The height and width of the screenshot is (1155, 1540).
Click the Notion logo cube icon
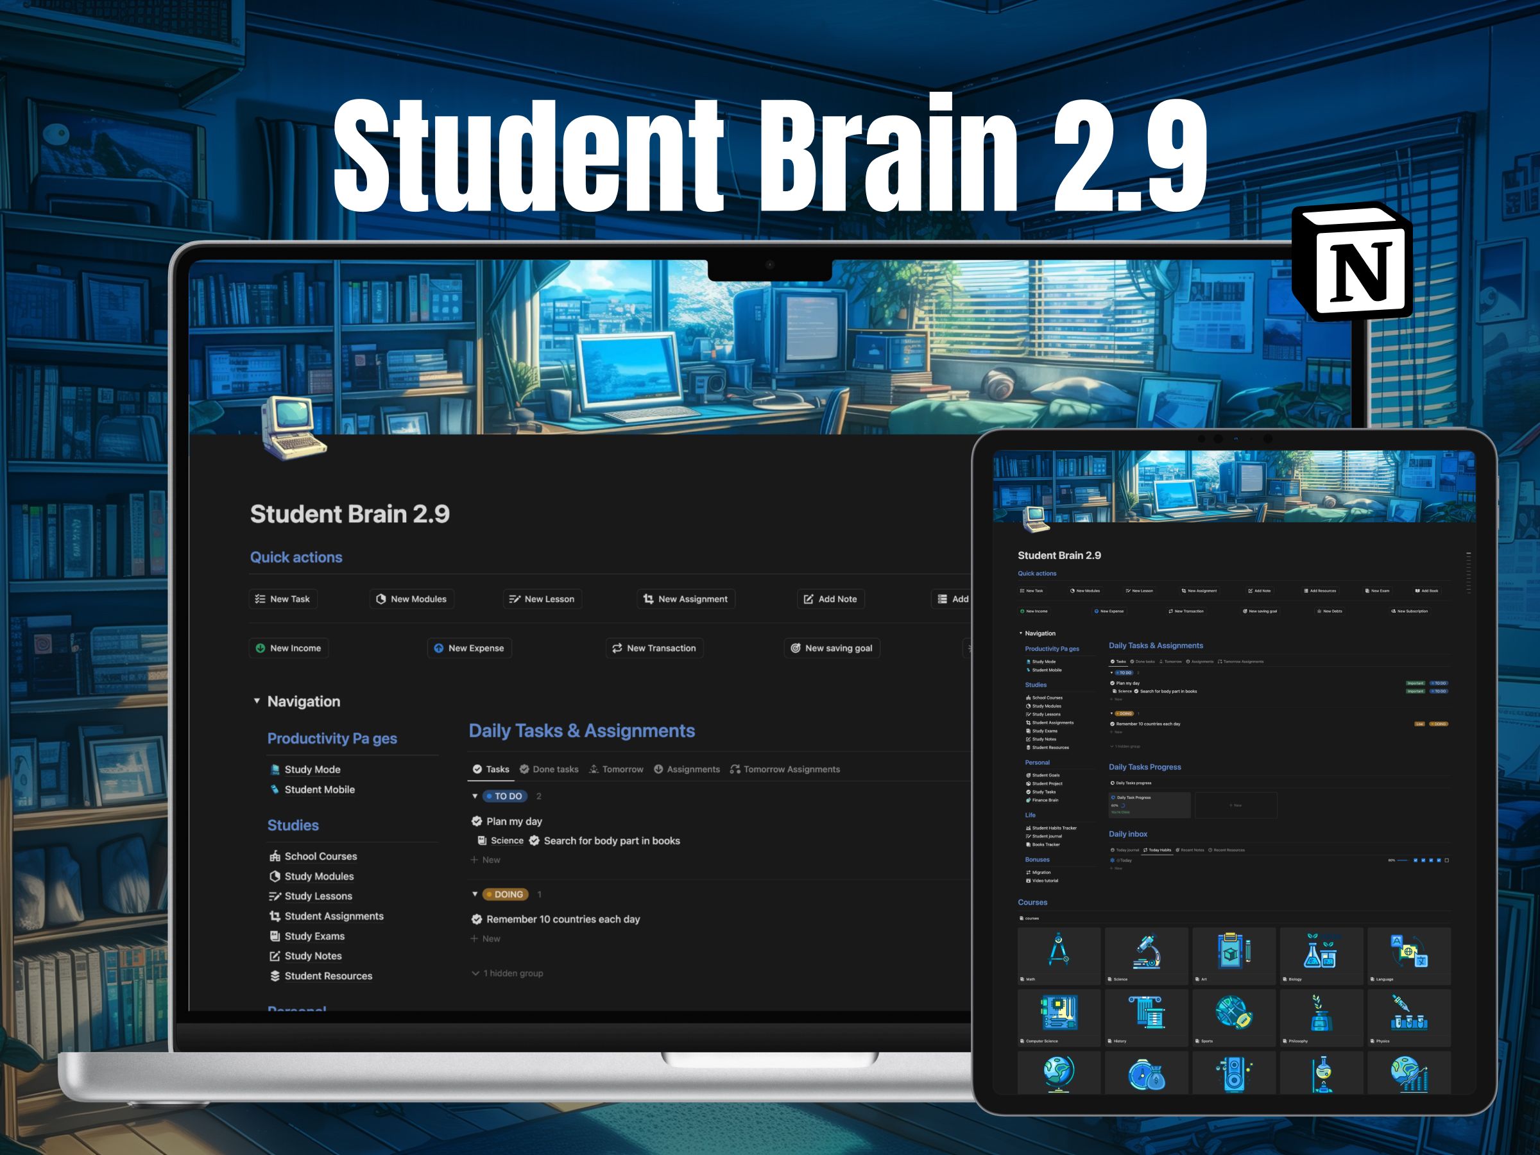1352,262
